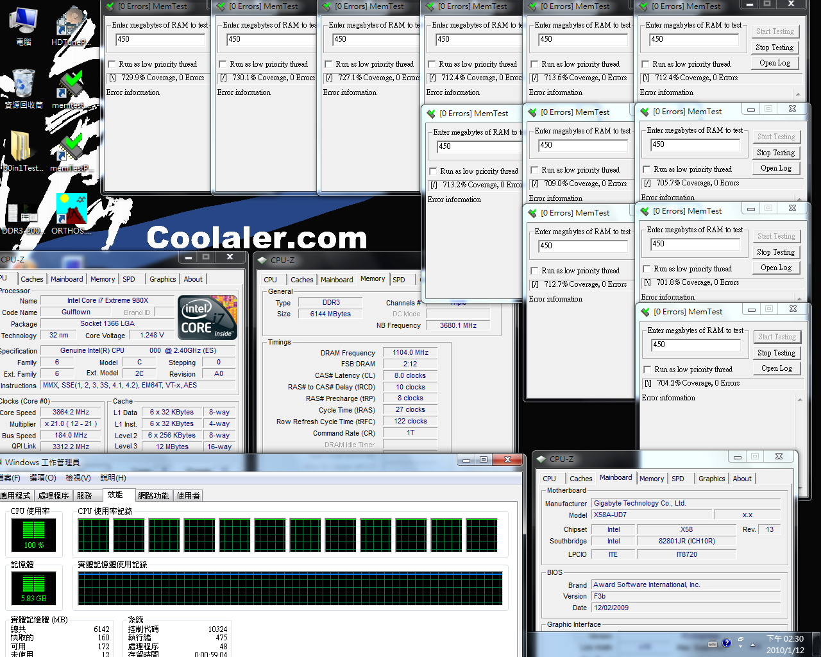821x657 pixels.
Task: Click title icon of CPU-Z Memory window
Action: [262, 260]
